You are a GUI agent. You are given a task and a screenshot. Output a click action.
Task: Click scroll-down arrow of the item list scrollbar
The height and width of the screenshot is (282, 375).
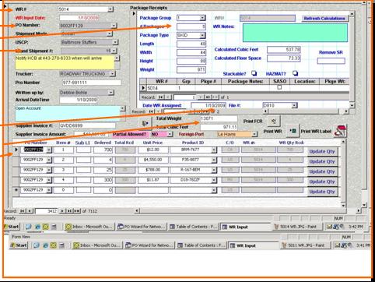343,205
